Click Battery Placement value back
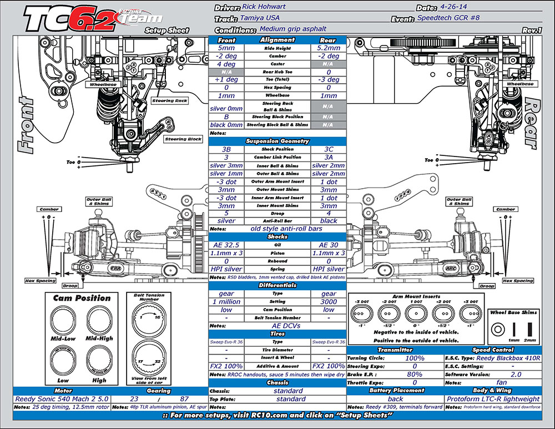555x429 pixels. pyautogui.click(x=395, y=399)
